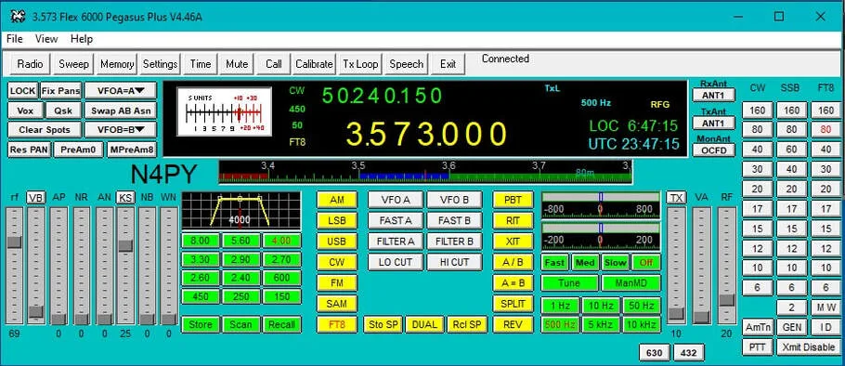Toggle PBT passband tuning
The width and height of the screenshot is (845, 366).
(x=513, y=200)
